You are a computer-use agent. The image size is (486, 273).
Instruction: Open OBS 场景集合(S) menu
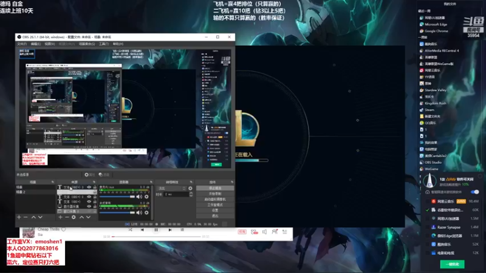87,44
